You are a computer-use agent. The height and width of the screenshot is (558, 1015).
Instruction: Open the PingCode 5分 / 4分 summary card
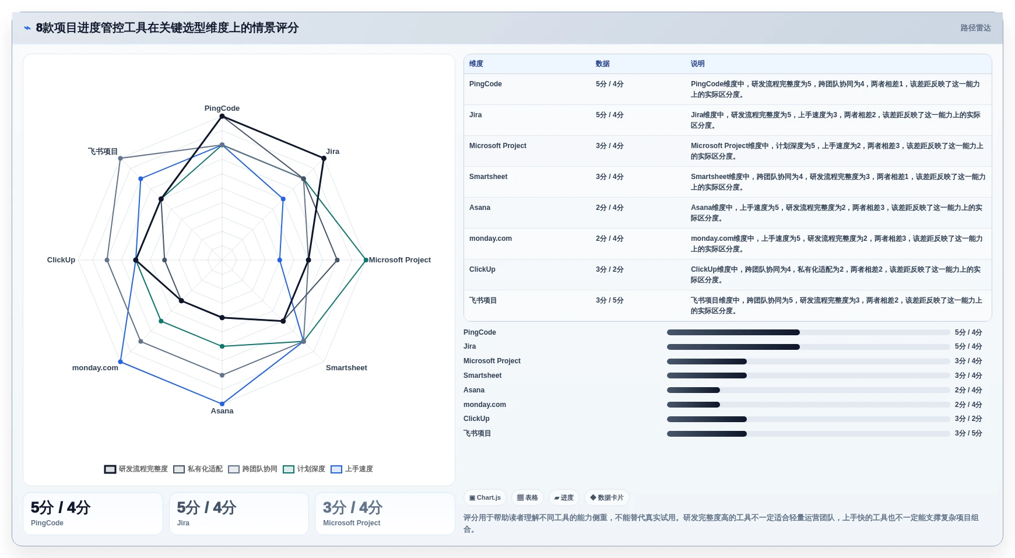[93, 514]
